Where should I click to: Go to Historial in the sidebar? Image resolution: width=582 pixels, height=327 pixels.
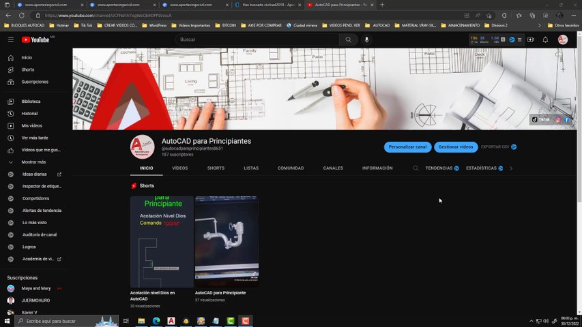tap(29, 114)
